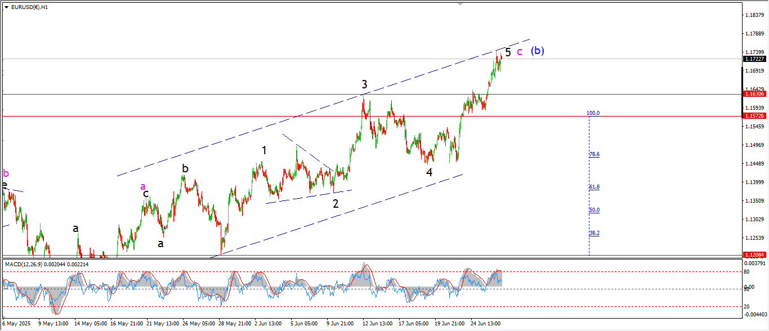
Task: Click the red 1.12084 price level tag
Action: (754, 254)
